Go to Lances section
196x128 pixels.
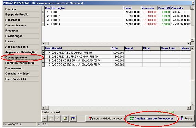pos(22,41)
